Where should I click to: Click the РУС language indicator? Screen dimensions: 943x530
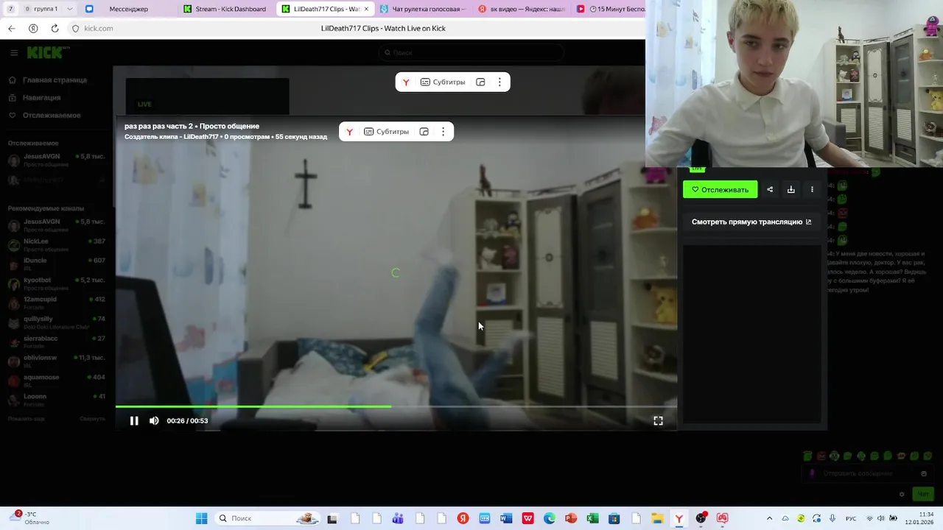tap(851, 518)
